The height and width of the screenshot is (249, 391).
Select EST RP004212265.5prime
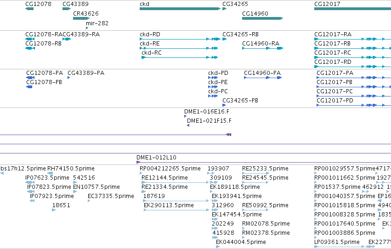170,169
